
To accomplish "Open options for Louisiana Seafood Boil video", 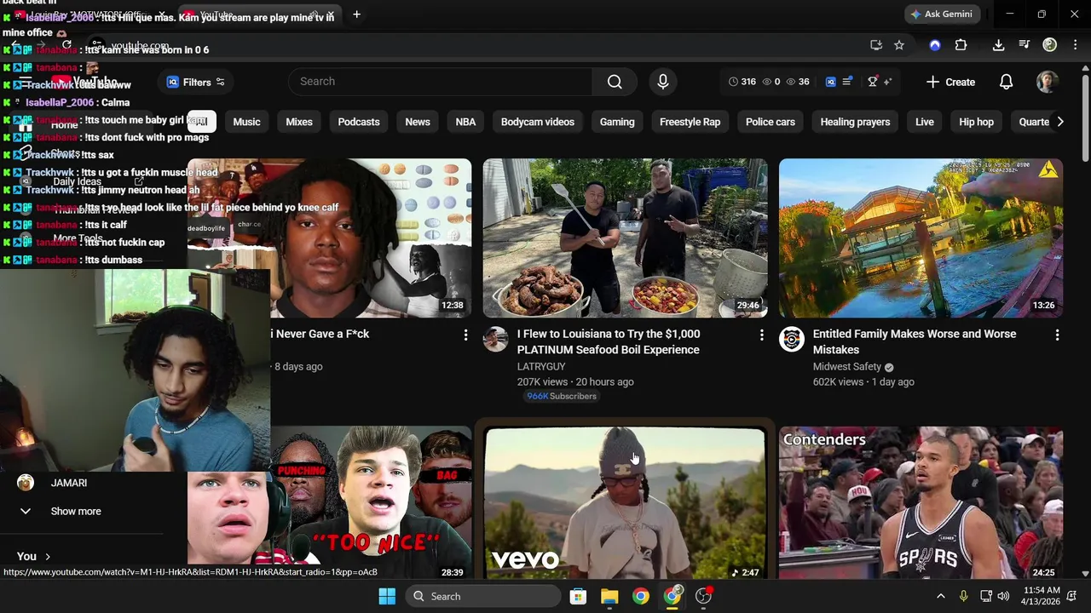I will (761, 335).
